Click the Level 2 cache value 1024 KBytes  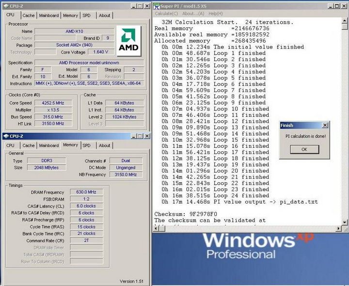coord(125,117)
